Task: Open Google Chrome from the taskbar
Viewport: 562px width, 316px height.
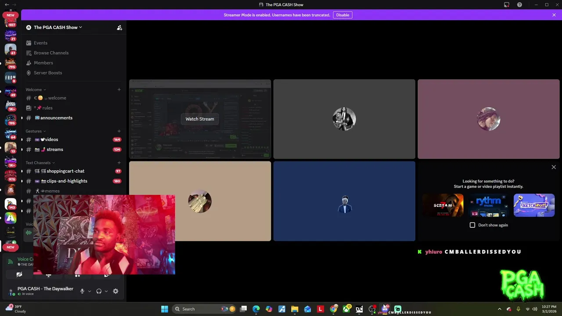Action: coord(334,309)
